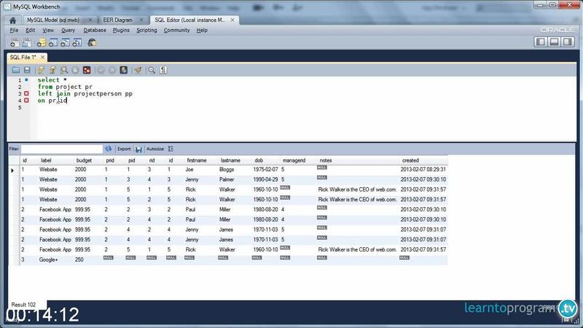
Task: Click the notes column header
Action: 325,160
